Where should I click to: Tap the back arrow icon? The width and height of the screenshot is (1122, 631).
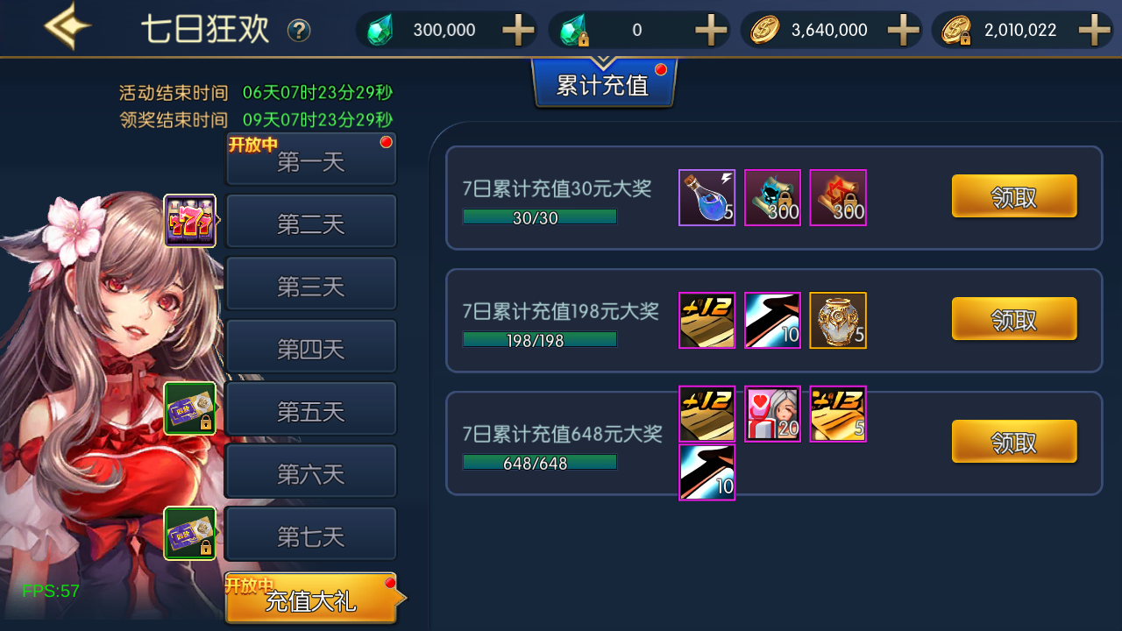68,27
